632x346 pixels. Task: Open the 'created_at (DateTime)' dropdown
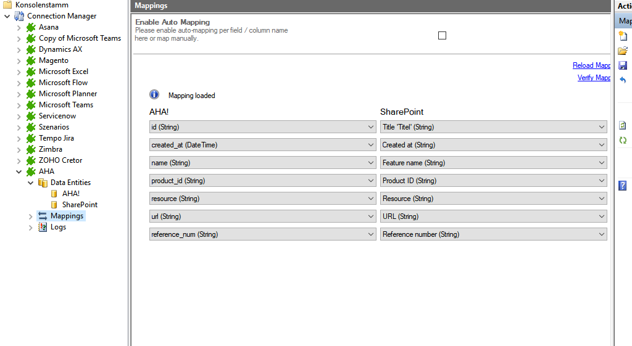(x=262, y=145)
